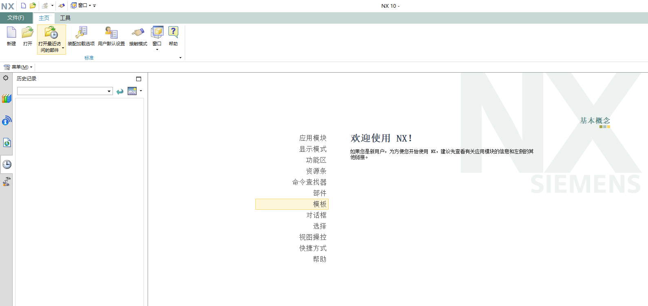Click the picture view-mode icon in History panel

pos(132,91)
